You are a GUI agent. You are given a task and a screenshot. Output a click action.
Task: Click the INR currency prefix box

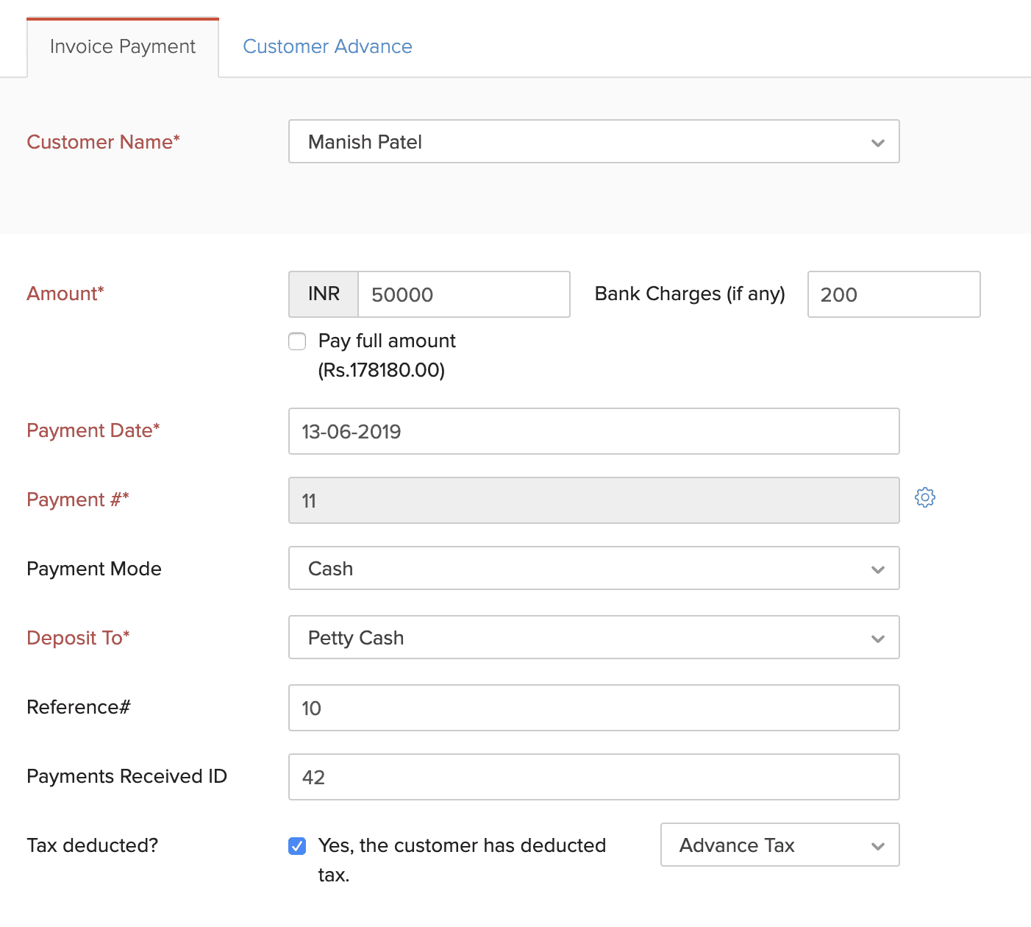pyautogui.click(x=324, y=295)
